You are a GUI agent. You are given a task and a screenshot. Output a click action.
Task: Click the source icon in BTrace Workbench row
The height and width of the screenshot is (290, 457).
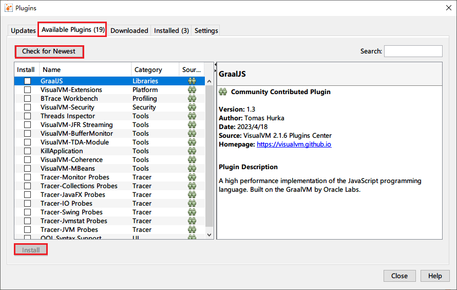[192, 99]
